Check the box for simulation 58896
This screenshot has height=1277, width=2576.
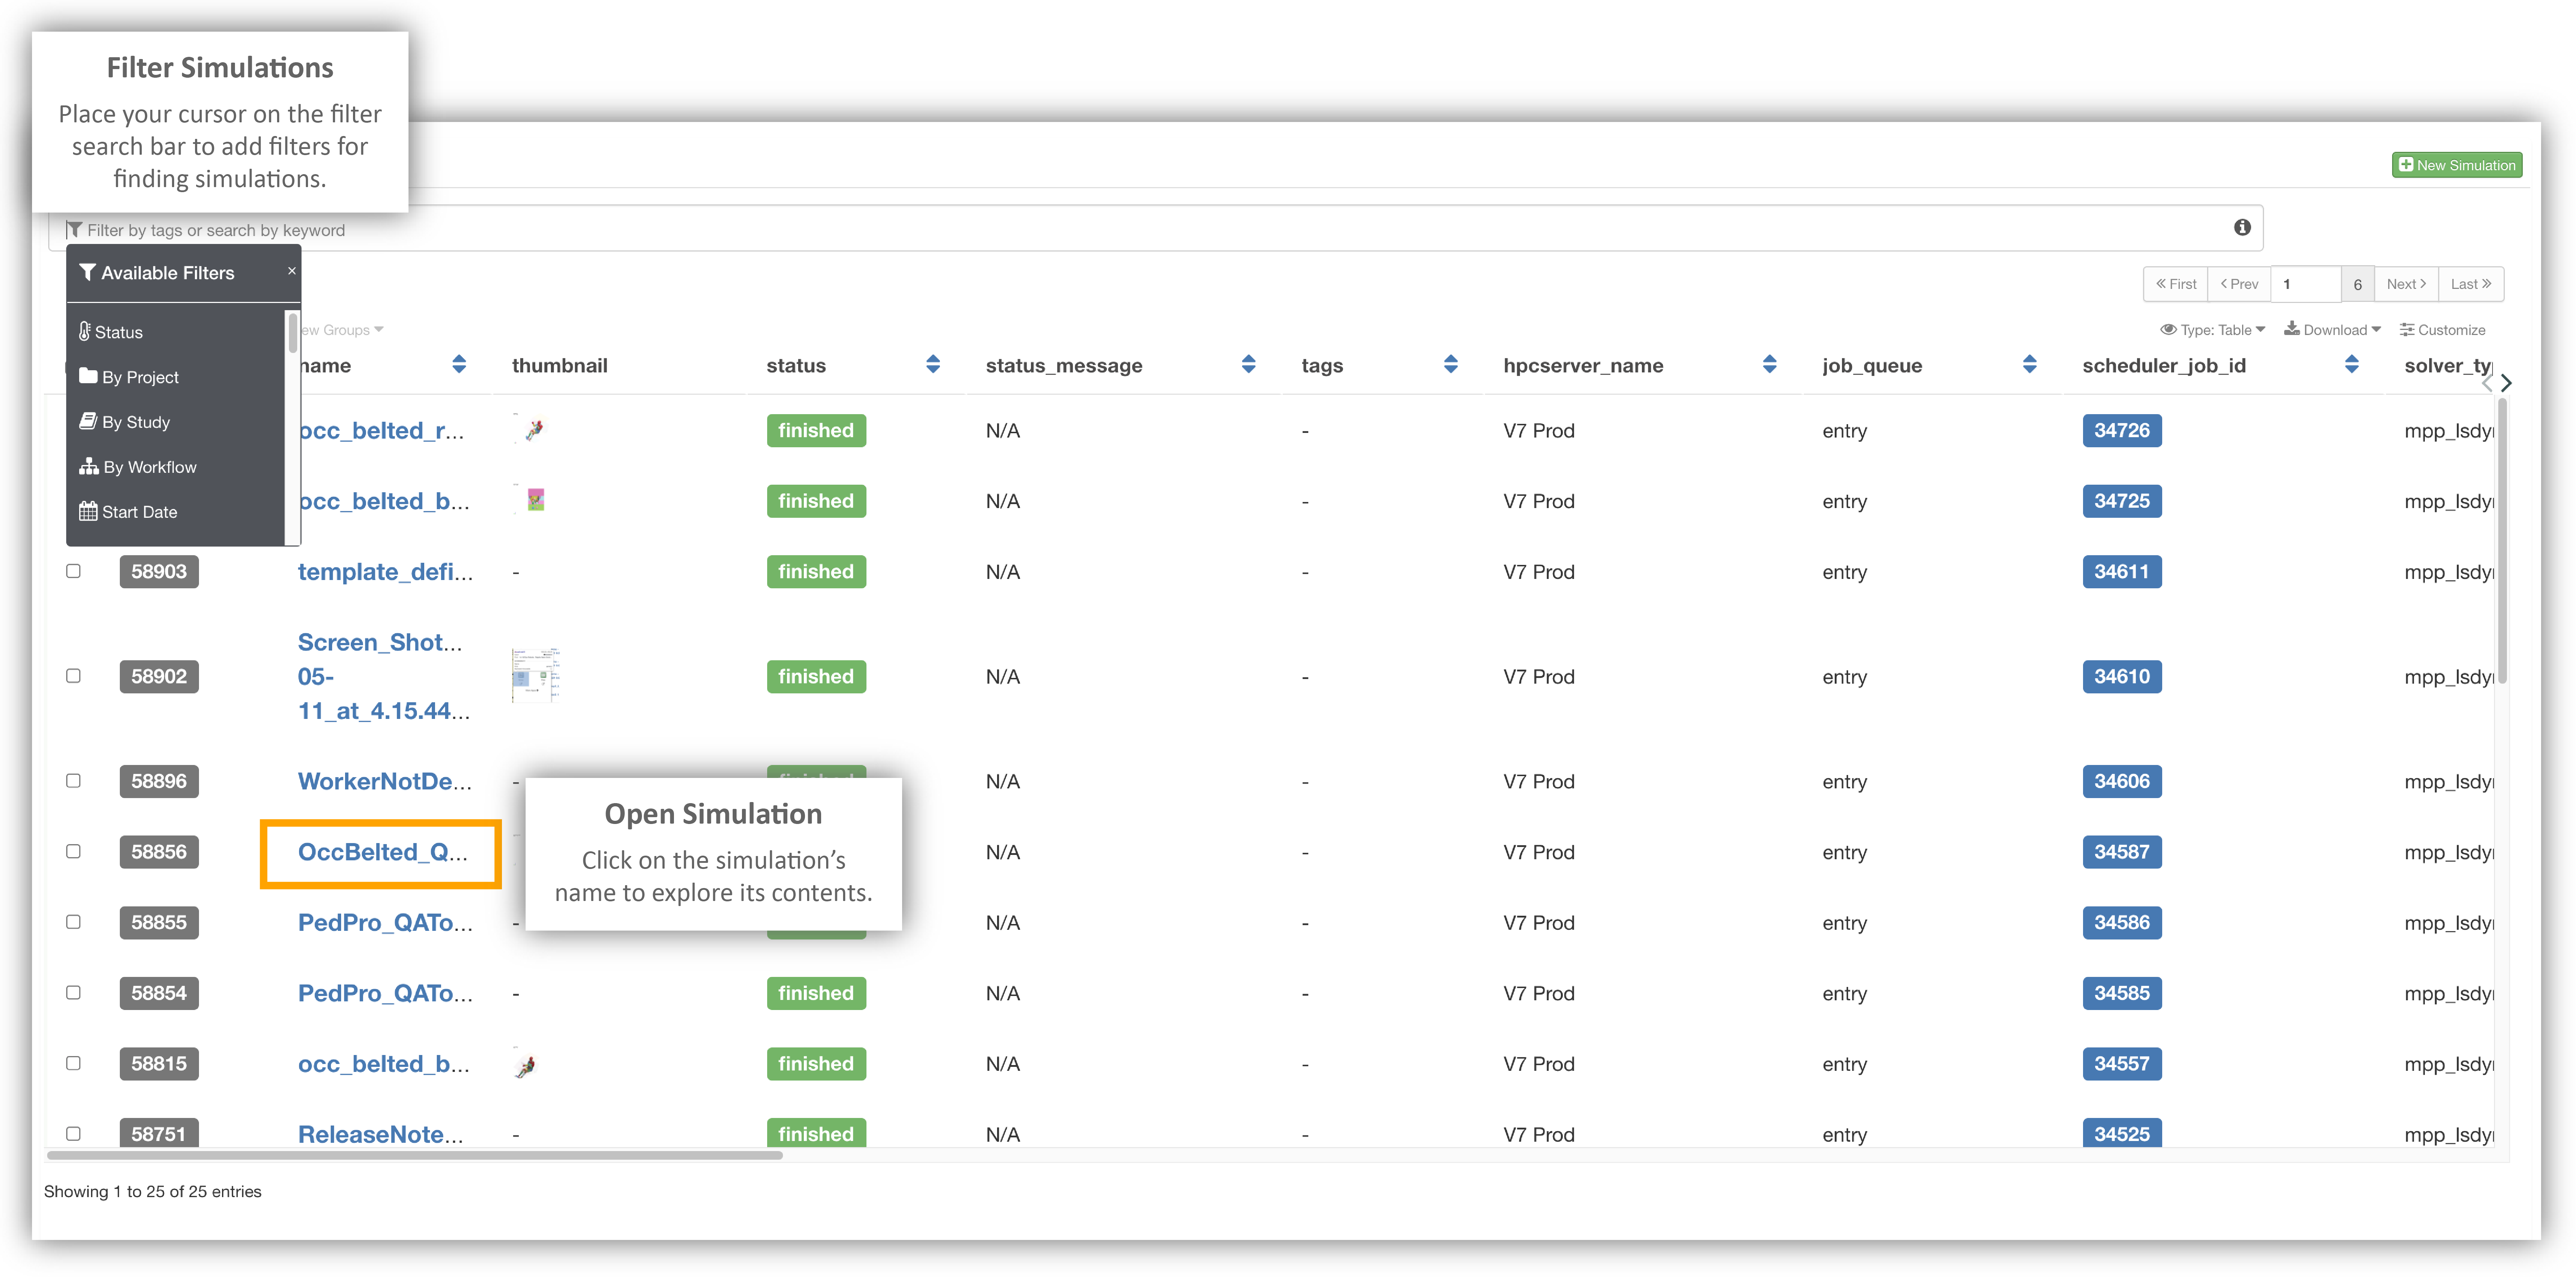pos(73,781)
